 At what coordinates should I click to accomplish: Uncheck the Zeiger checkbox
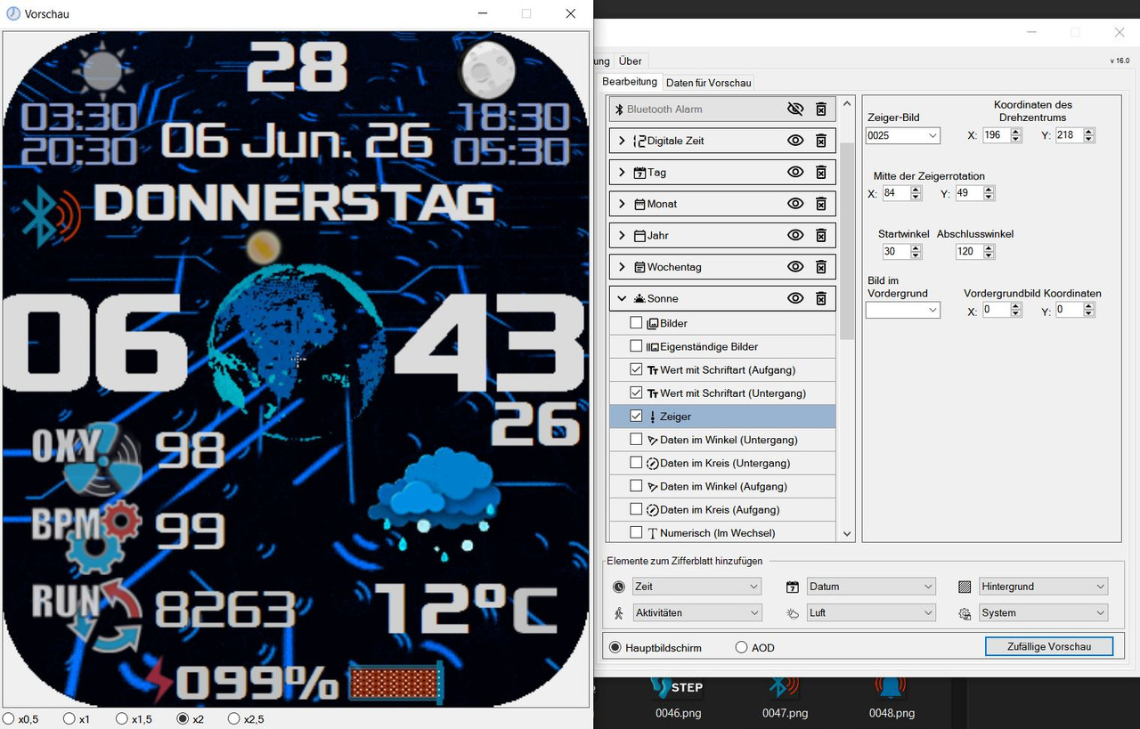pos(636,416)
